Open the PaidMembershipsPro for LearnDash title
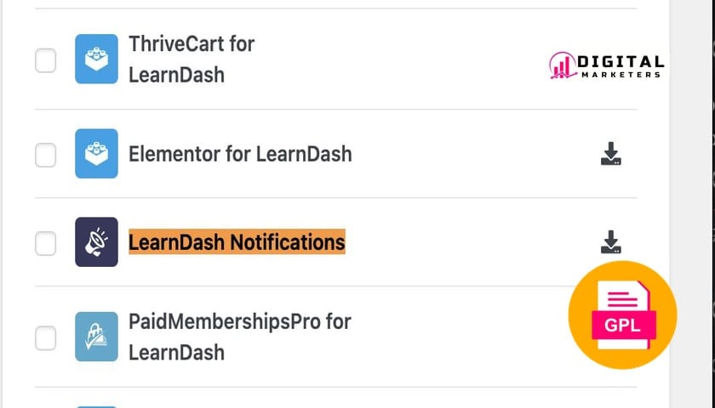This screenshot has width=715, height=408. [x=240, y=337]
